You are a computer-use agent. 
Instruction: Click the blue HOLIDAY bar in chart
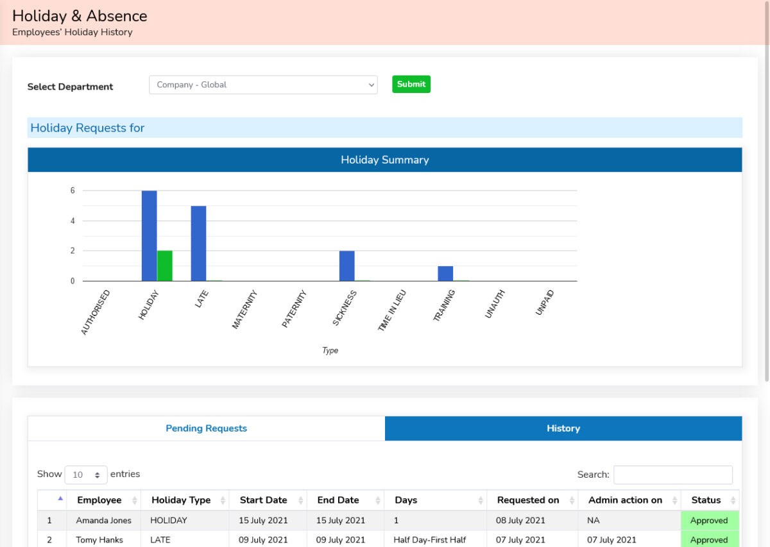click(x=149, y=235)
